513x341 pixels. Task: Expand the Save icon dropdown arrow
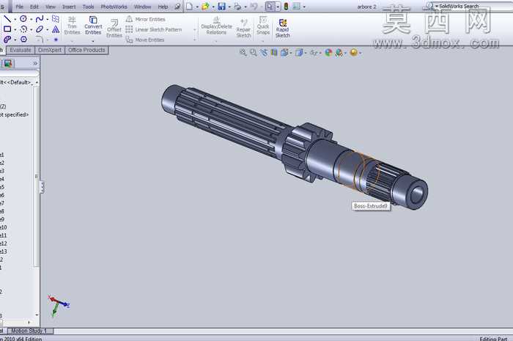point(229,7)
